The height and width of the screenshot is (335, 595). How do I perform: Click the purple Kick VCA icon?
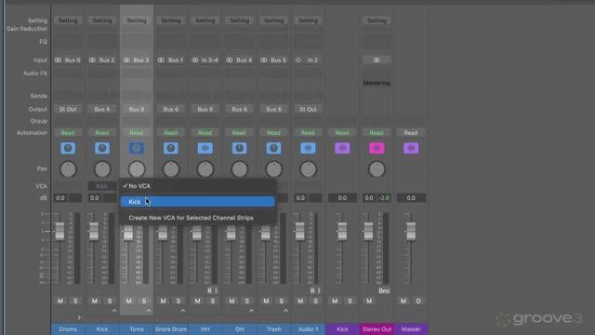point(342,148)
